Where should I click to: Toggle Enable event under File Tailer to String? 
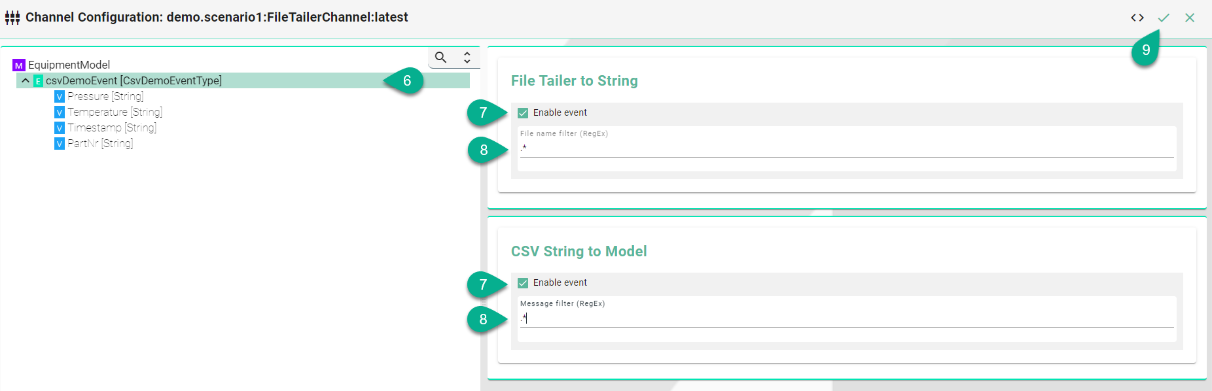[523, 113]
